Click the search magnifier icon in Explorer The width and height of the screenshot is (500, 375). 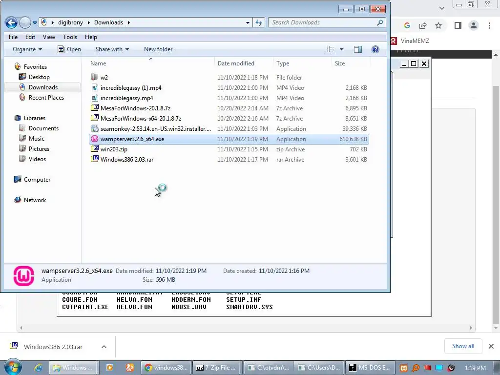(379, 22)
